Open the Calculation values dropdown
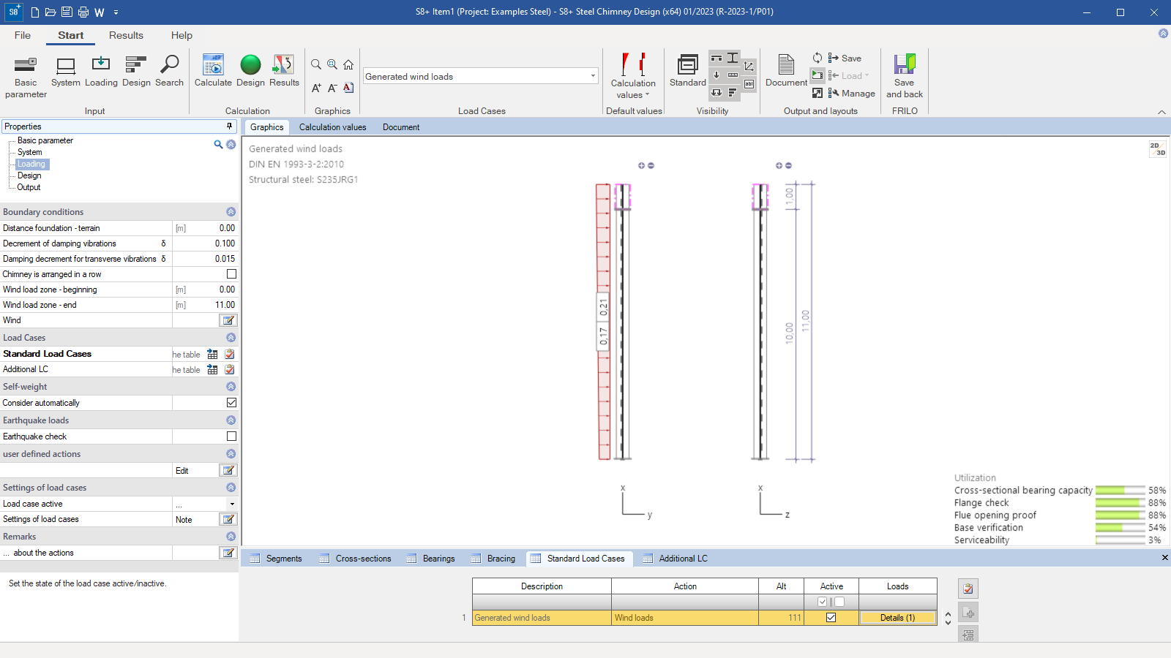The height and width of the screenshot is (658, 1171). coord(633,77)
